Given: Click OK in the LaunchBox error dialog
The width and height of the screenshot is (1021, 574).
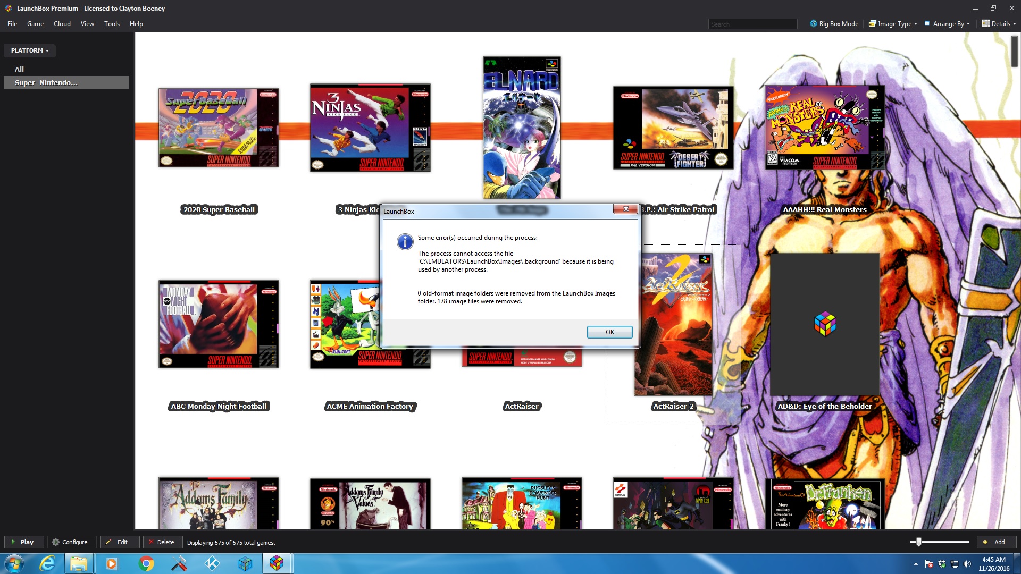Looking at the screenshot, I should coord(609,332).
